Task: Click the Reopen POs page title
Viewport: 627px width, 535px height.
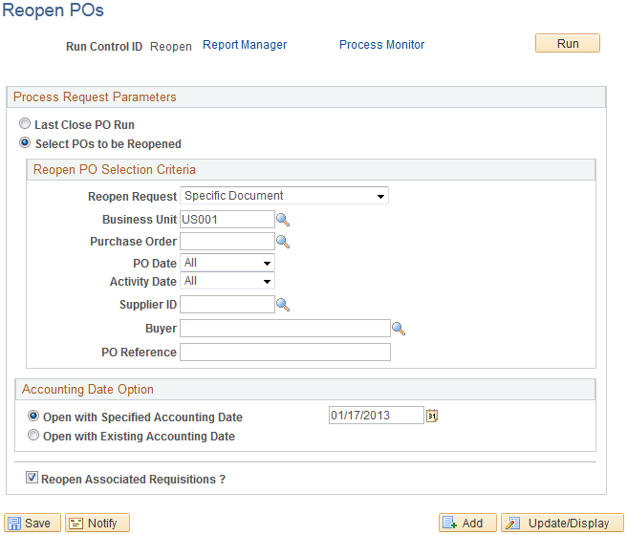Action: (54, 10)
